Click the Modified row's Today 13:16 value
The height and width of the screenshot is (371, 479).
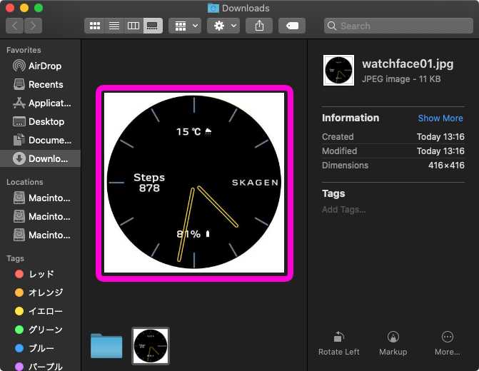click(440, 151)
